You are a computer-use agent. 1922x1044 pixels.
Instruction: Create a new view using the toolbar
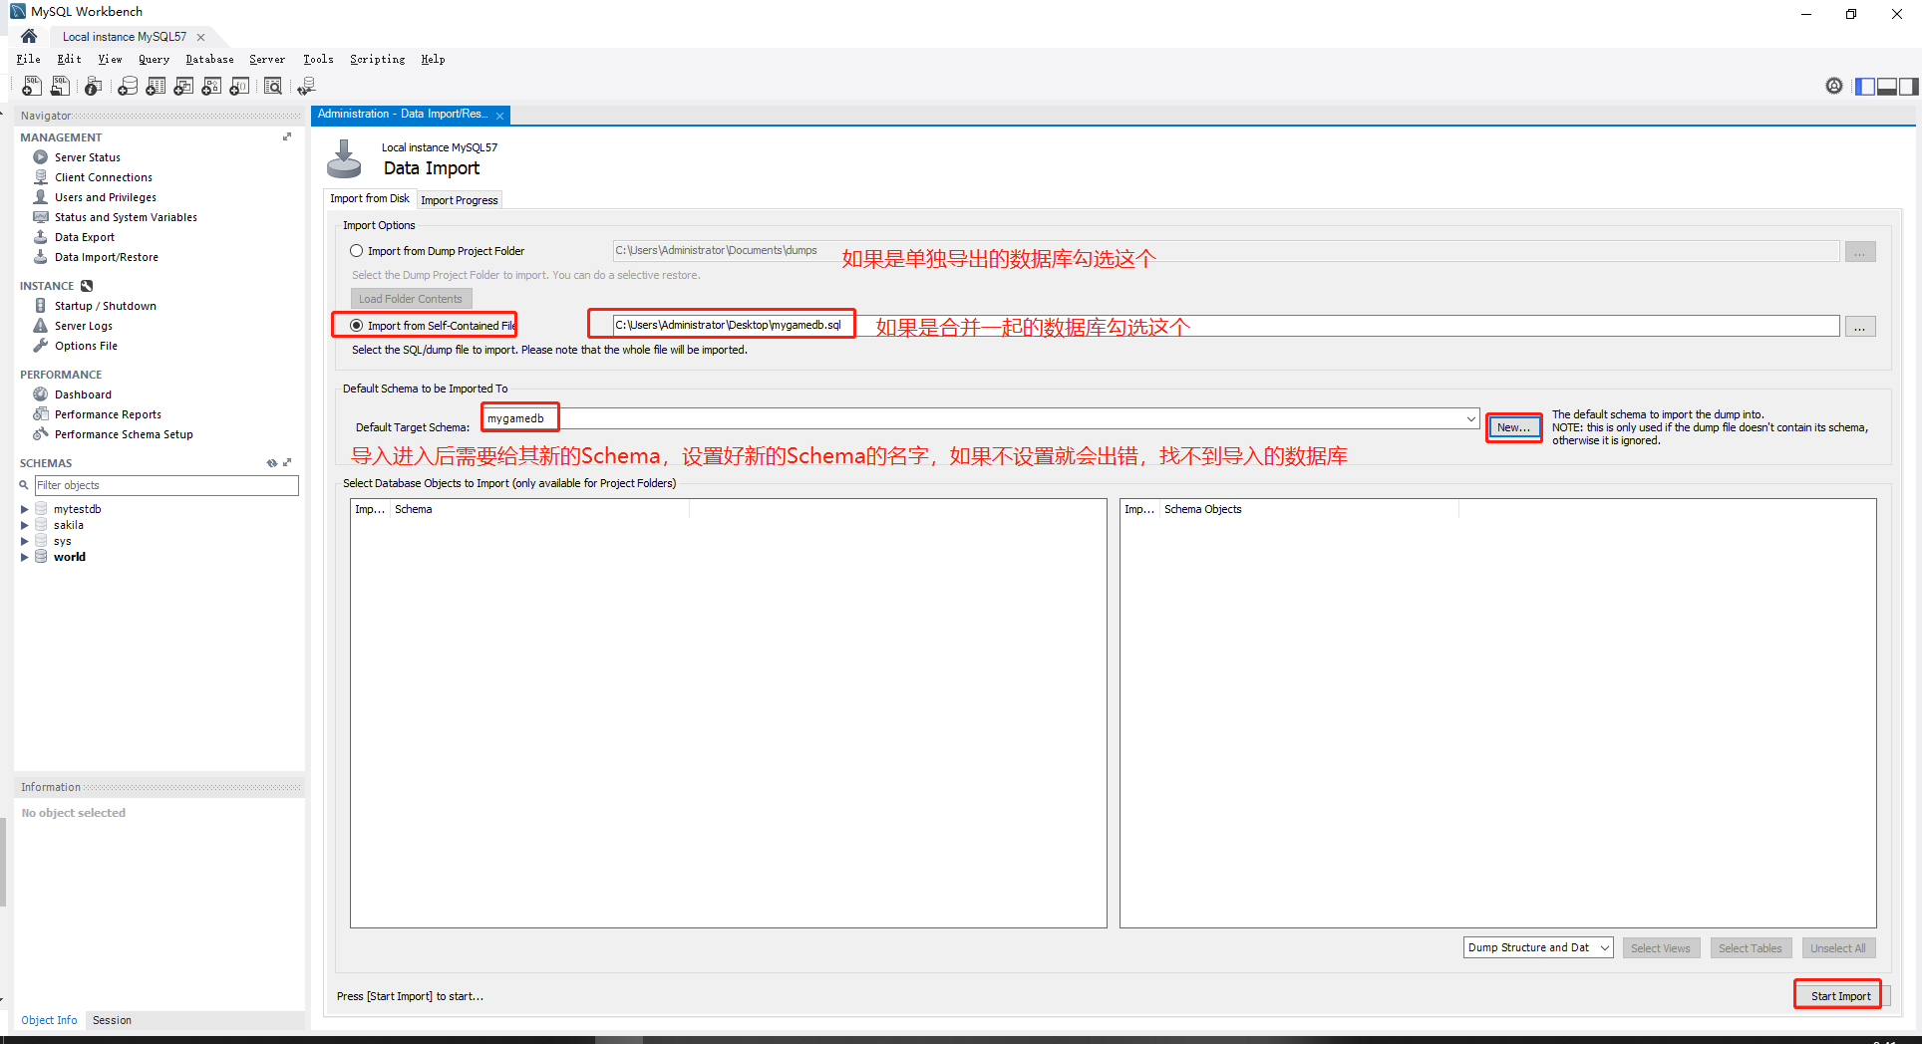(183, 86)
